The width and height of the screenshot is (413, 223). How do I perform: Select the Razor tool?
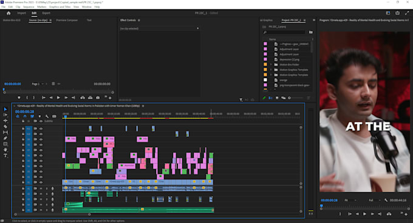5,127
